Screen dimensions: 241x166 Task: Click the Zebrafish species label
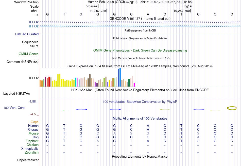click(32, 153)
